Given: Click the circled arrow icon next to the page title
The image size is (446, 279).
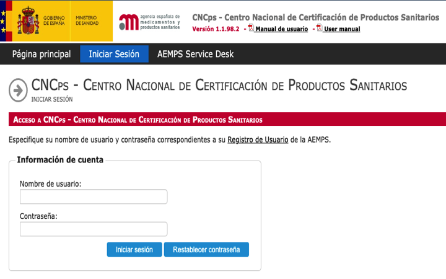Looking at the screenshot, I should (x=18, y=90).
